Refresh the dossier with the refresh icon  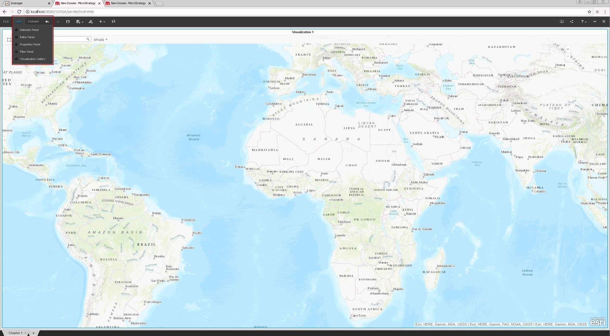click(x=113, y=22)
